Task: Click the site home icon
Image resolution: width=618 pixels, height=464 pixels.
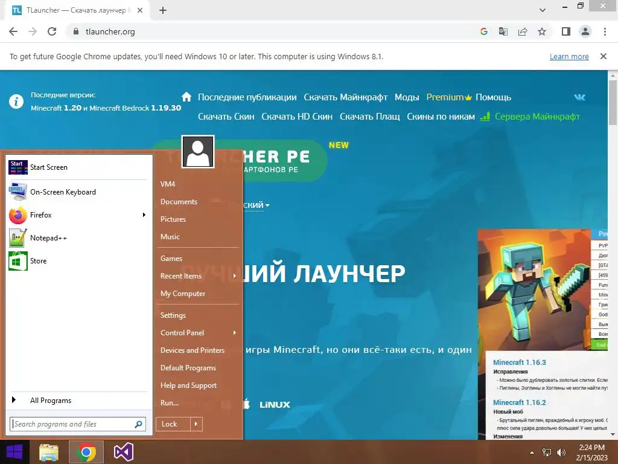Action: tap(186, 97)
